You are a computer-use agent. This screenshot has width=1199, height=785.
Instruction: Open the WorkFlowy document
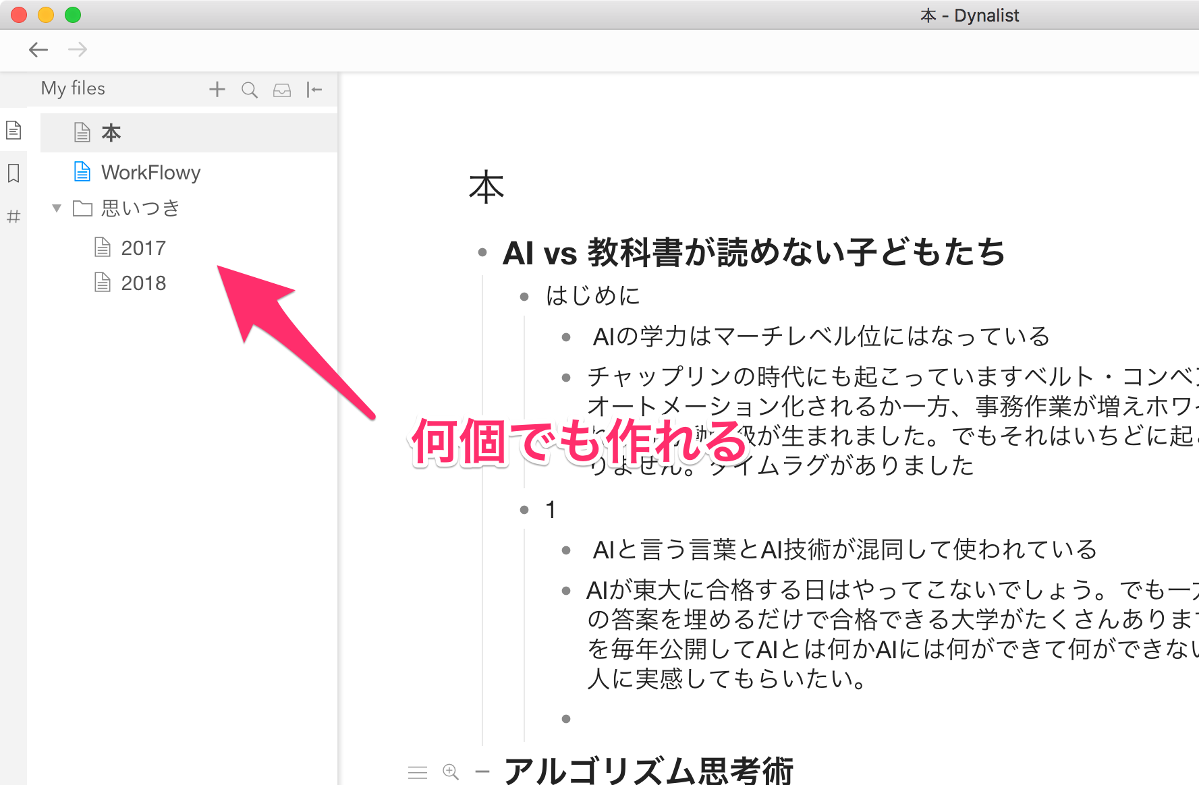[x=150, y=173]
